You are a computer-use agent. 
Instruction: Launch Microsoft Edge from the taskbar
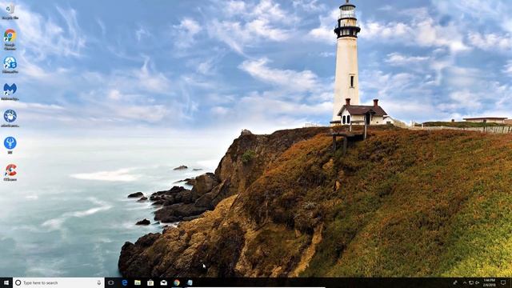[125, 282]
